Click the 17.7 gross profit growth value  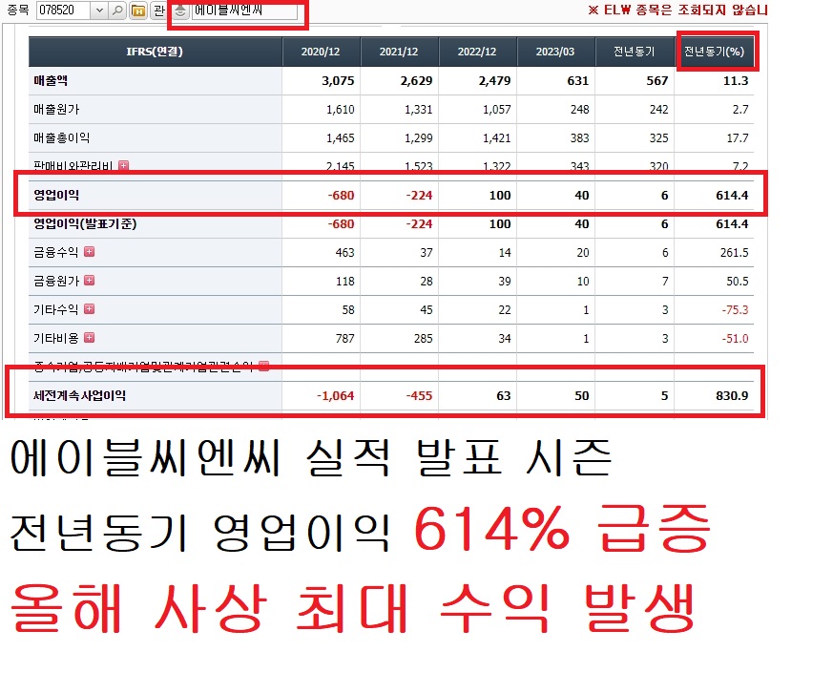click(x=738, y=138)
